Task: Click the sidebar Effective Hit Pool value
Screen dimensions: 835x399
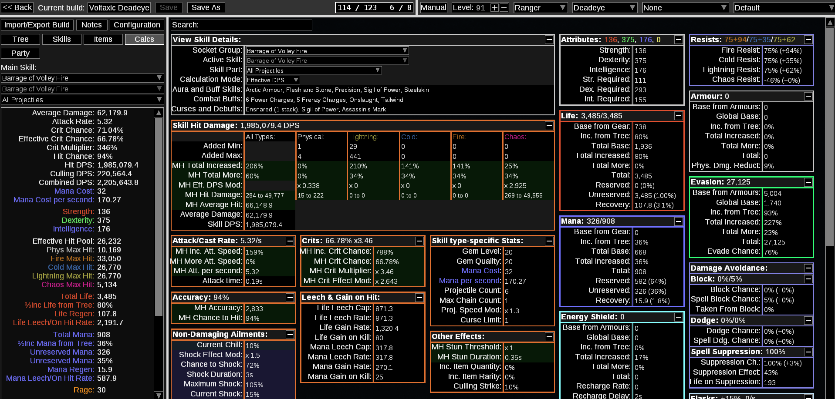Action: tap(109, 241)
